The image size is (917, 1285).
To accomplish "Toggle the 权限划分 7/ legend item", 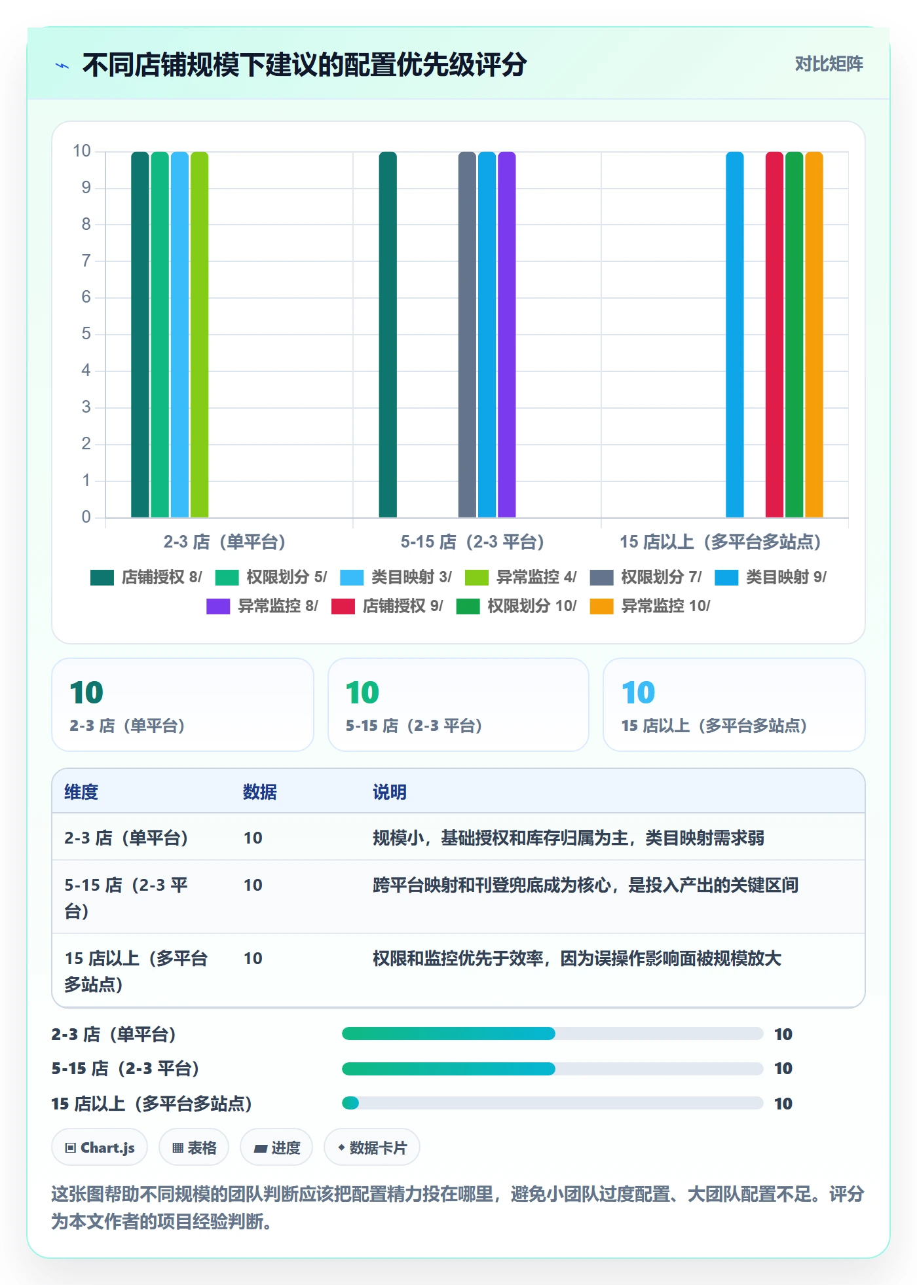I will click(x=646, y=577).
